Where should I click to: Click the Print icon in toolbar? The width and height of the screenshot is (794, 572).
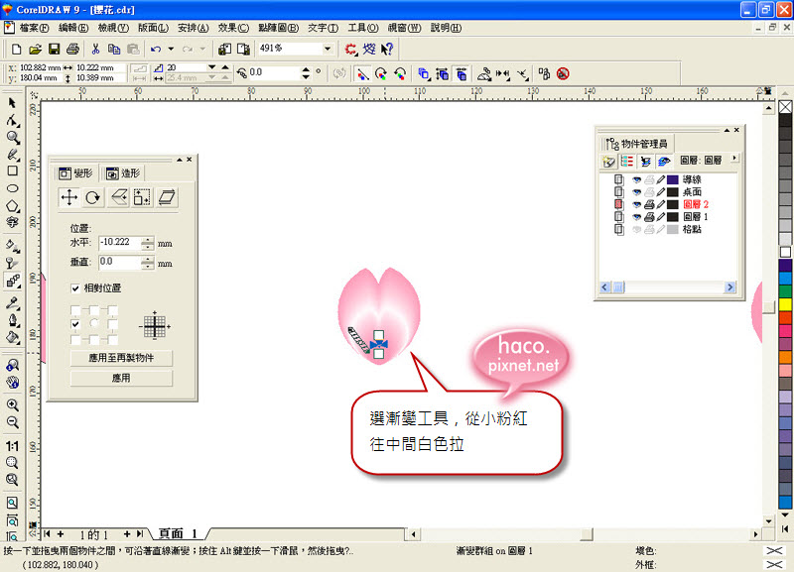[x=72, y=49]
